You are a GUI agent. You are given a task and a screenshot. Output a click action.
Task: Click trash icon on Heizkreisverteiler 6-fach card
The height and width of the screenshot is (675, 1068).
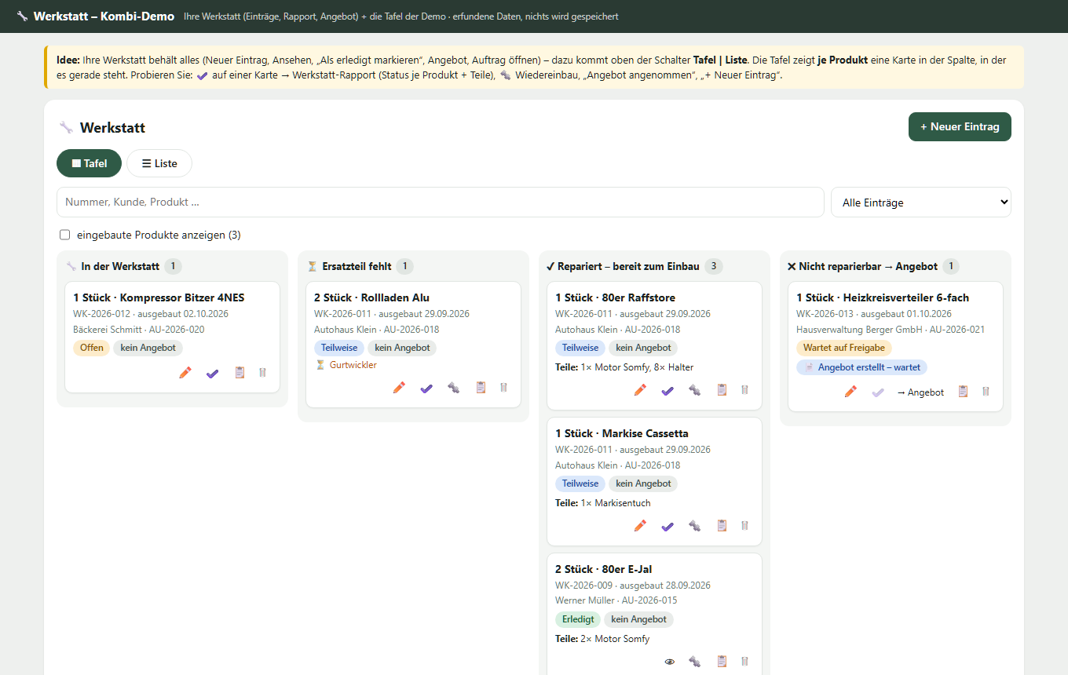coord(986,392)
